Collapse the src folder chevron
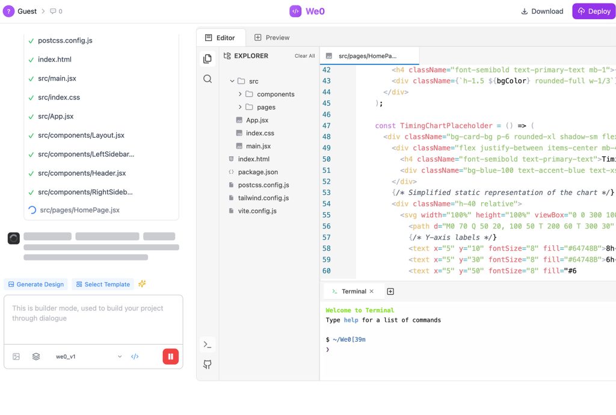The image size is (616, 415). pos(232,81)
